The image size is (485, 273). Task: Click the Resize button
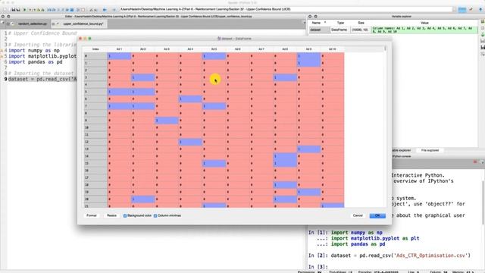111,215
